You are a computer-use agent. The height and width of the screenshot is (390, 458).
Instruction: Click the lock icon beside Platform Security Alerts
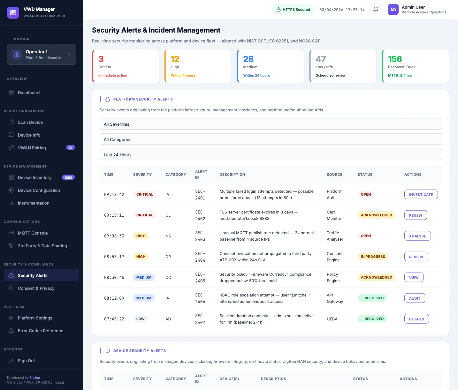pyautogui.click(x=108, y=99)
